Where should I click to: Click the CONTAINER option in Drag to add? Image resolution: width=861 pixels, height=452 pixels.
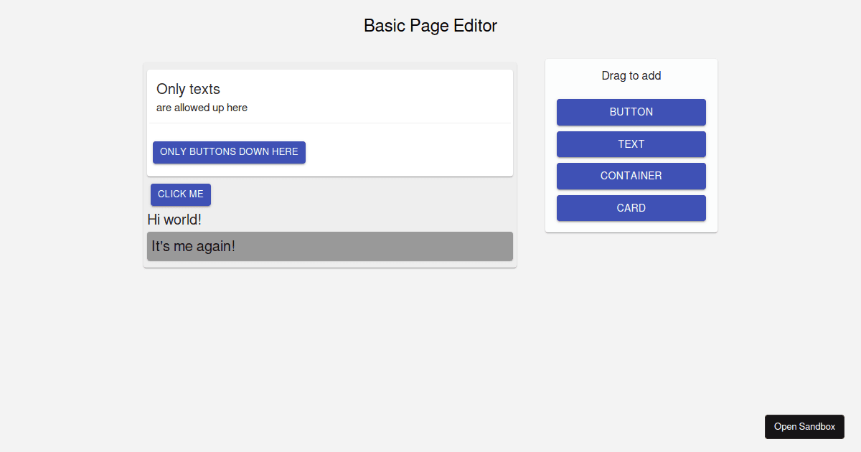[x=631, y=176]
